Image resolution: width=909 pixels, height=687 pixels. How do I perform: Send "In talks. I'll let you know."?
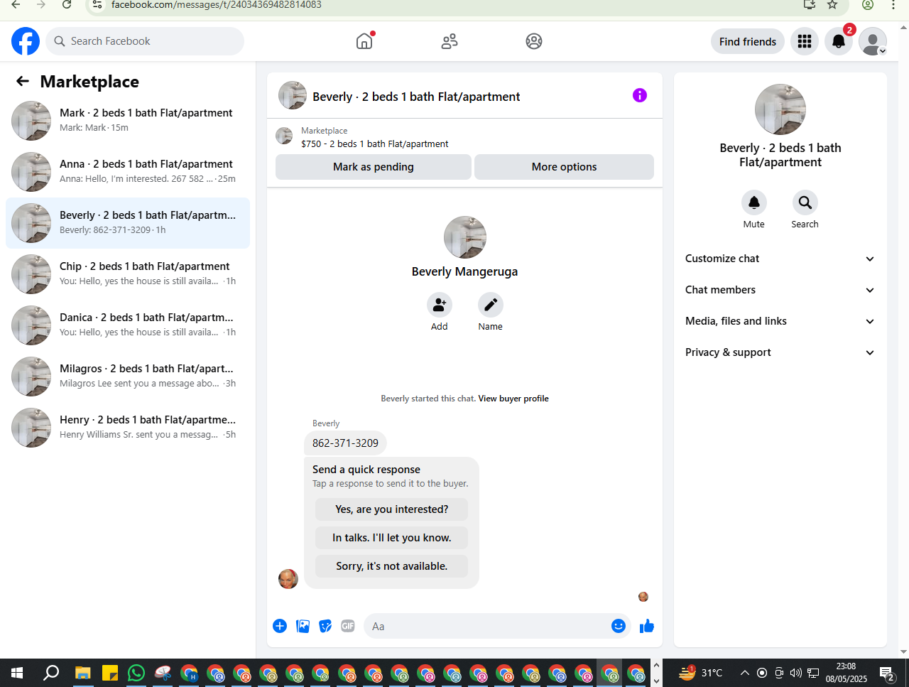click(x=392, y=538)
